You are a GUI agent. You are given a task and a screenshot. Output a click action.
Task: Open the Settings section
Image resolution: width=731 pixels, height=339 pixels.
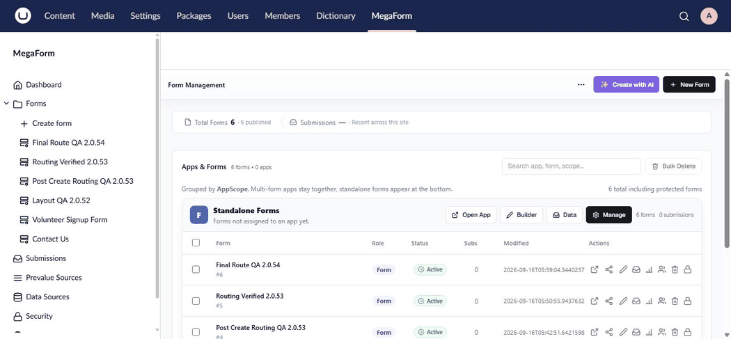pos(146,16)
